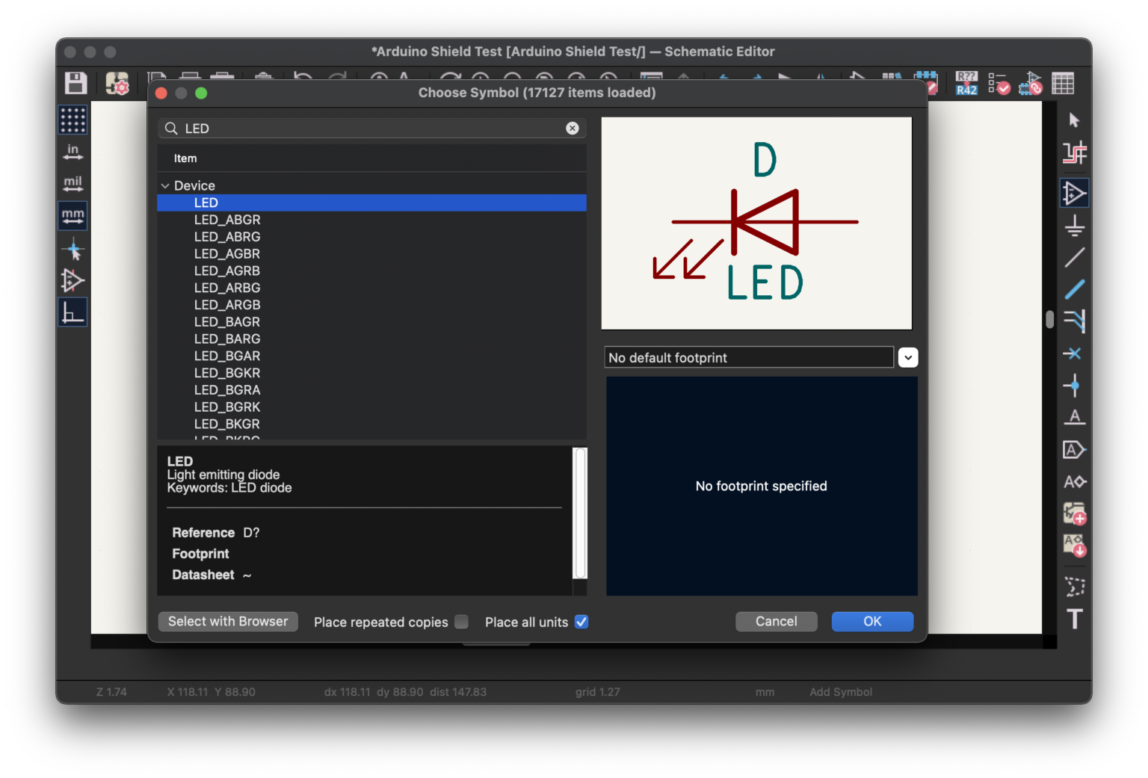Screen dimensions: 1148x778
Task: Select the Add Text tool
Action: coord(1074,619)
